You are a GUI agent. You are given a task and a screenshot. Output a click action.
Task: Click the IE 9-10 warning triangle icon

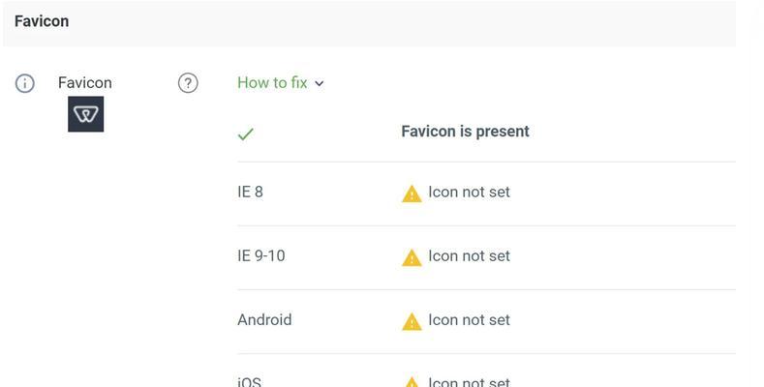pyautogui.click(x=412, y=257)
